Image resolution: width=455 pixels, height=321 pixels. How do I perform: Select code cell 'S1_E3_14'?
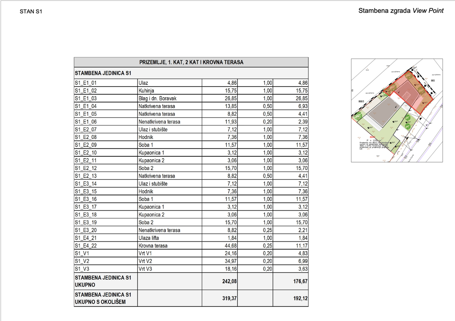pyautogui.click(x=106, y=183)
